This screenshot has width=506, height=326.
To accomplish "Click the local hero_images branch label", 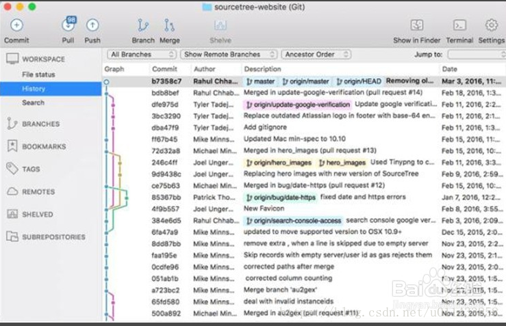I will 342,163.
